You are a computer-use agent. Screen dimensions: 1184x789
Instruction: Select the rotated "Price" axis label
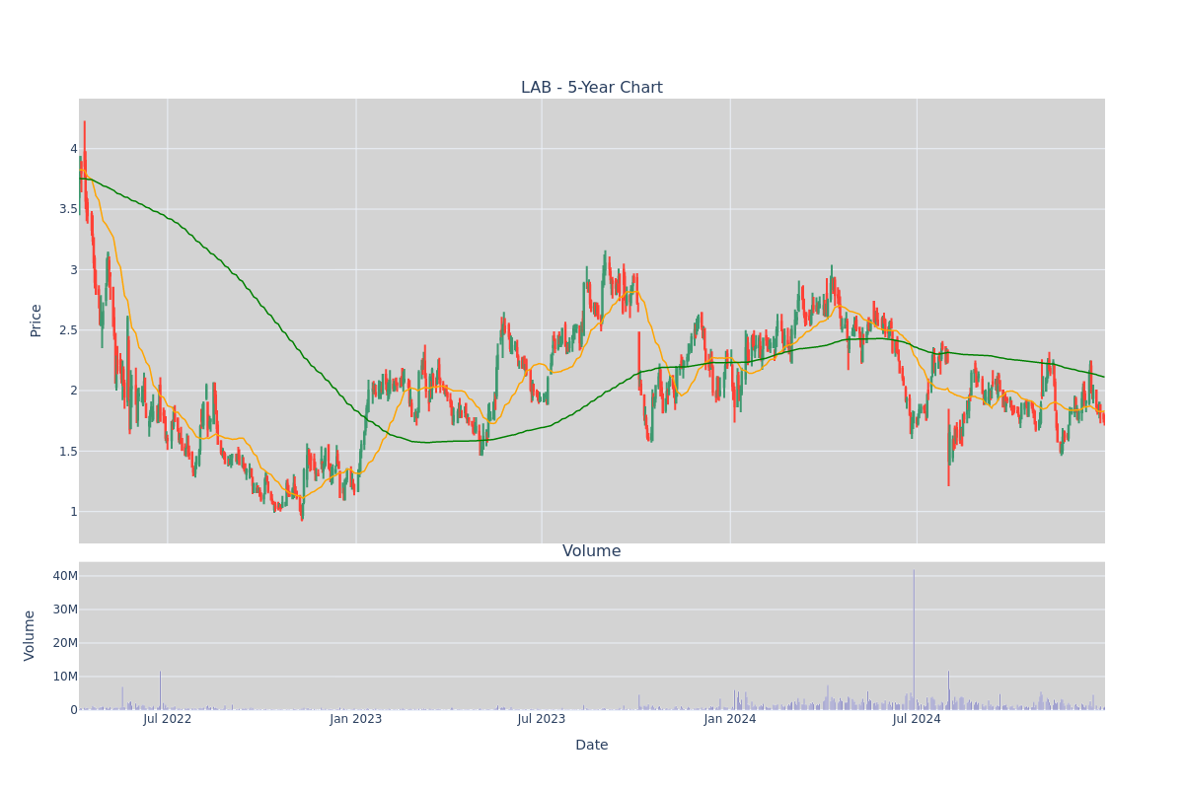(x=37, y=321)
